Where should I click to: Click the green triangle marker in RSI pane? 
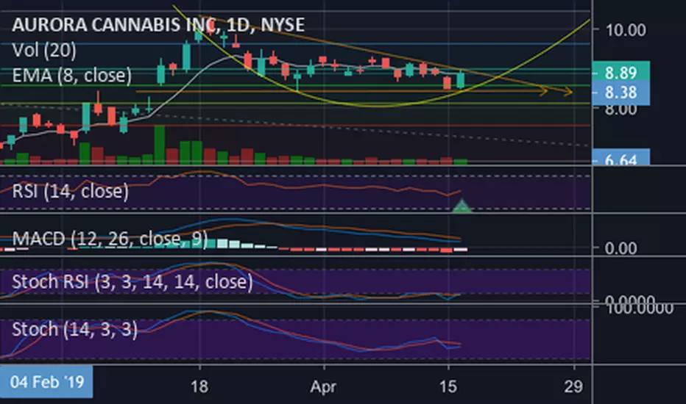tap(462, 206)
